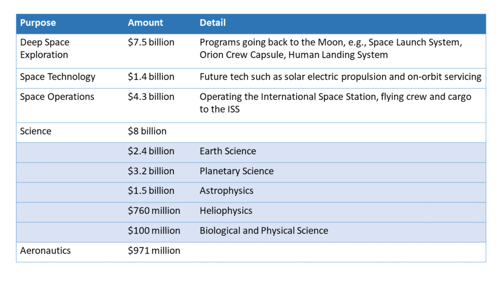Click the Aeronautics row label

point(45,251)
